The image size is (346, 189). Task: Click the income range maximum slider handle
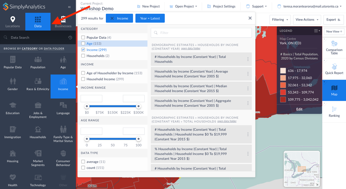[x=138, y=106]
